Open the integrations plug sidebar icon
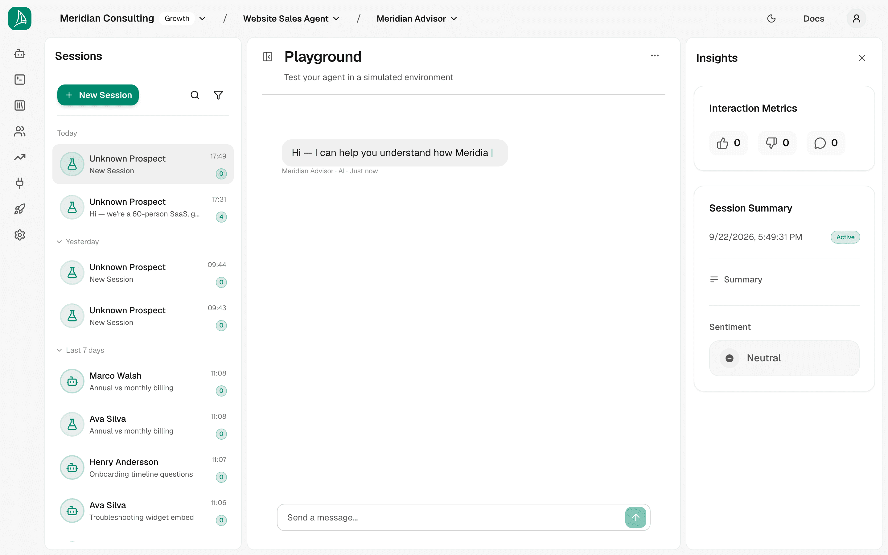The width and height of the screenshot is (888, 555). tap(20, 183)
